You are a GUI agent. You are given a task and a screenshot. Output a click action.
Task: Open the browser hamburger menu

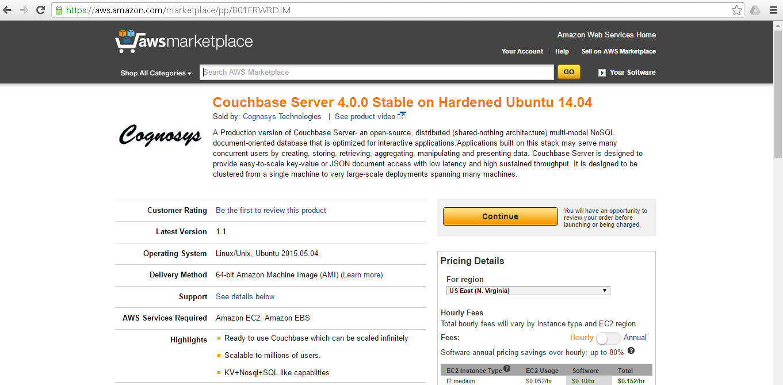coord(773,9)
